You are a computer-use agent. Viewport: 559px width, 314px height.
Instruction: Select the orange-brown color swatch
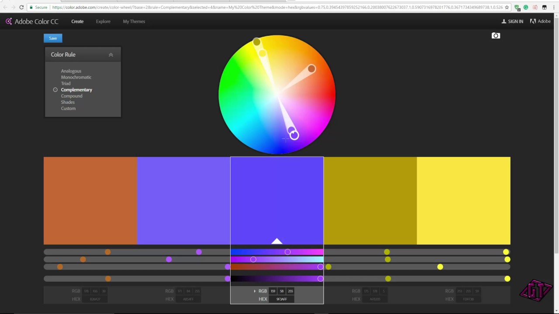(90, 201)
